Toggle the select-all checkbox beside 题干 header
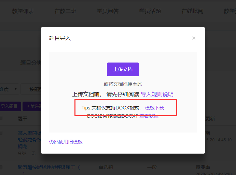Image resolution: width=236 pixels, height=175 pixels. click(x=1, y=119)
